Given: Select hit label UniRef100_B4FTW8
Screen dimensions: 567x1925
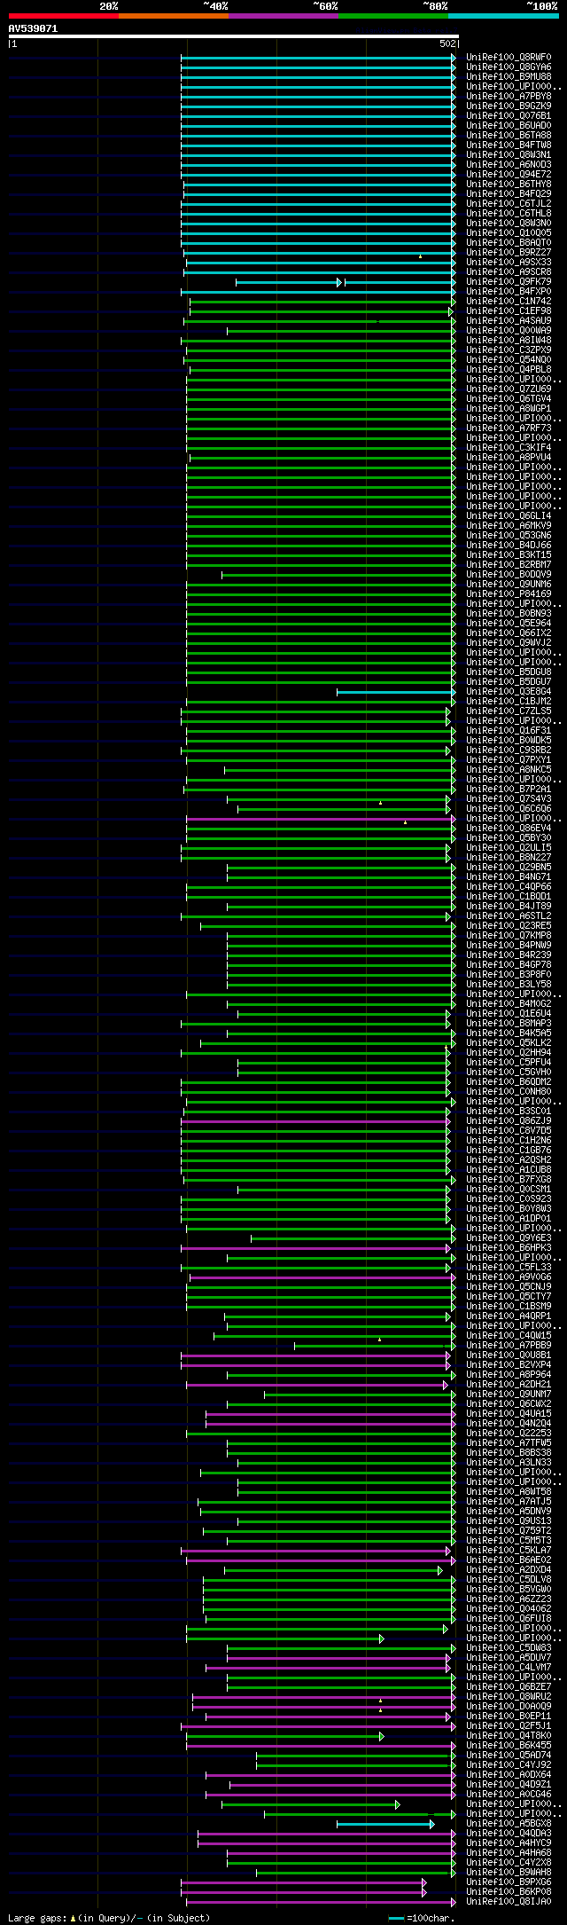Looking at the screenshot, I should click(x=509, y=145).
